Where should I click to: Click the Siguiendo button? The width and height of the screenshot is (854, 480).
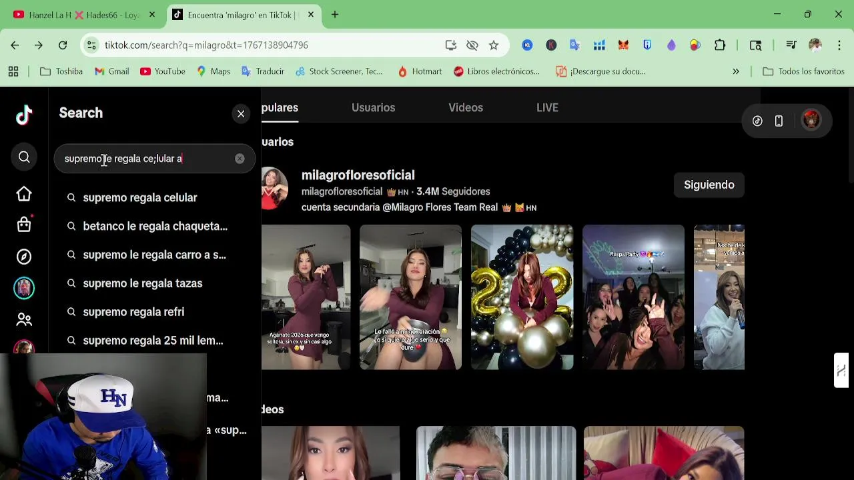coord(709,185)
